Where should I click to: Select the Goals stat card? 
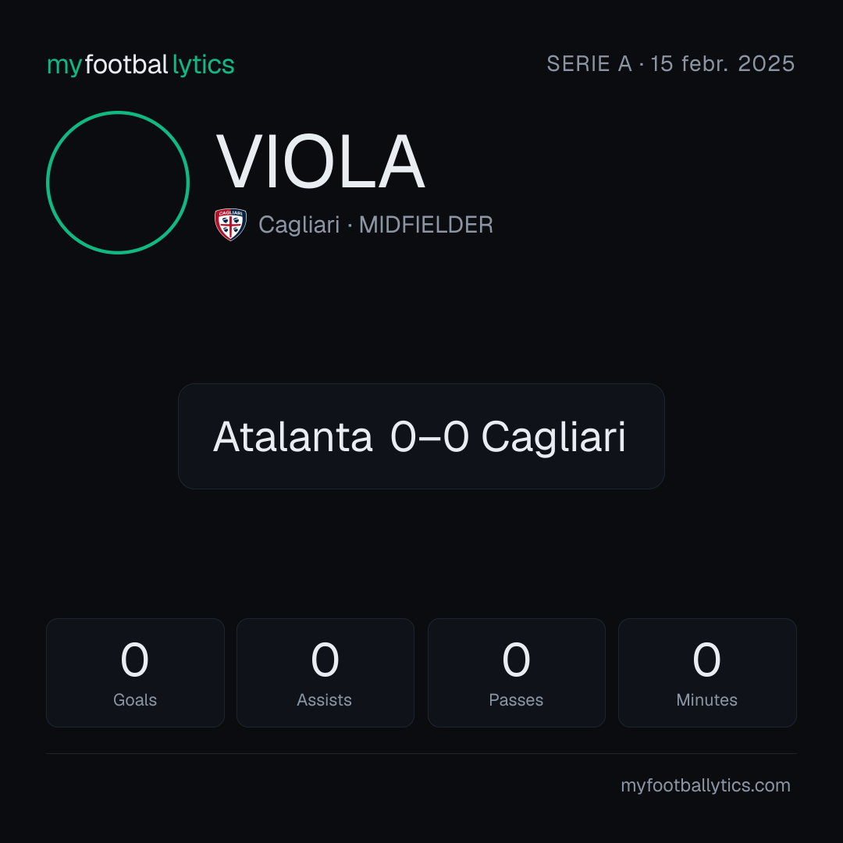135,673
